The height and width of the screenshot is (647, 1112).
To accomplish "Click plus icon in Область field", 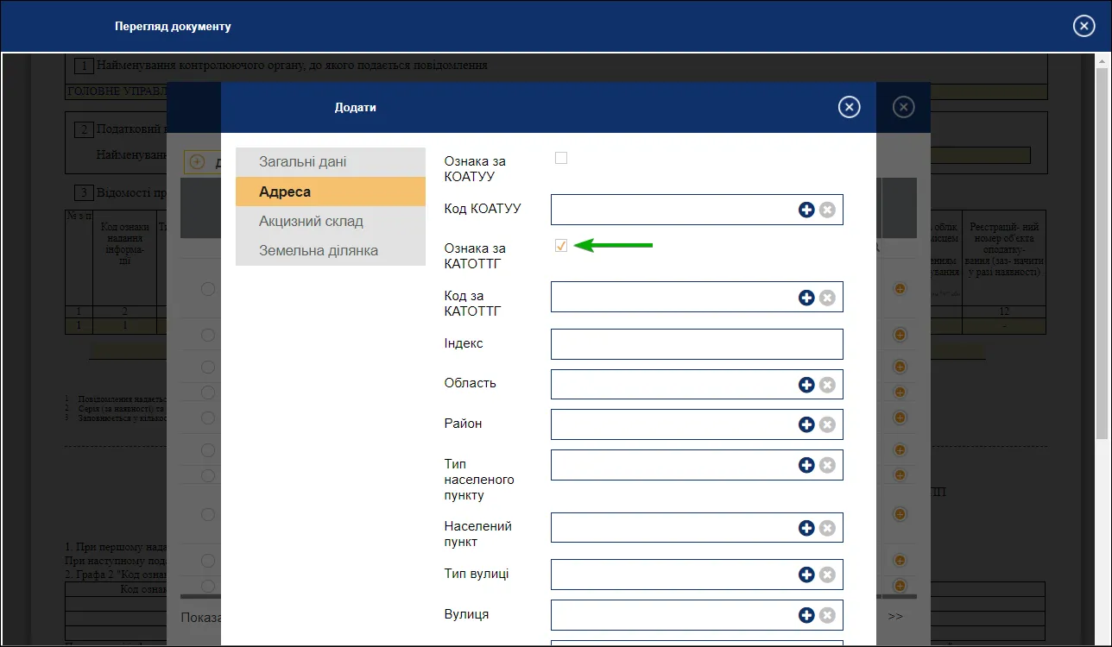I will pos(806,385).
